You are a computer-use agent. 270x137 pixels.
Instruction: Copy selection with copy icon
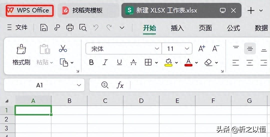point(64,62)
